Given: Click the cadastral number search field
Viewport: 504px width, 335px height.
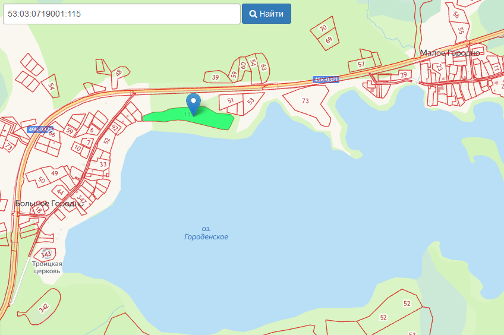Looking at the screenshot, I should tap(122, 14).
